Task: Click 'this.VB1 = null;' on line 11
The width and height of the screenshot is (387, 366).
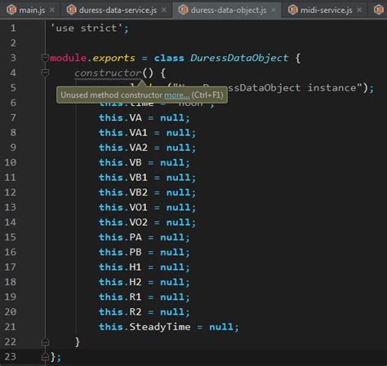Action: pyautogui.click(x=147, y=178)
